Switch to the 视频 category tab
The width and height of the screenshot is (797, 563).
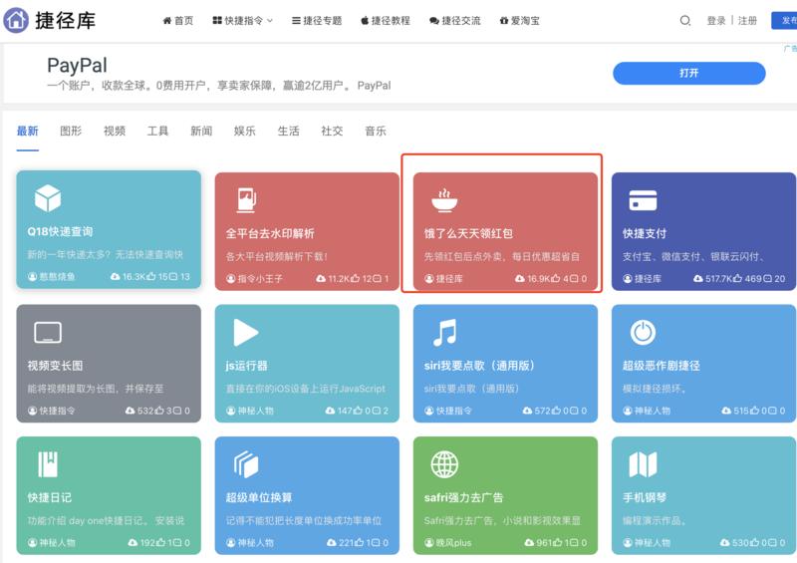coord(115,132)
